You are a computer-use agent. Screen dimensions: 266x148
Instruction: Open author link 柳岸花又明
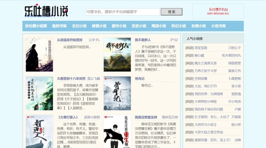click(x=170, y=117)
